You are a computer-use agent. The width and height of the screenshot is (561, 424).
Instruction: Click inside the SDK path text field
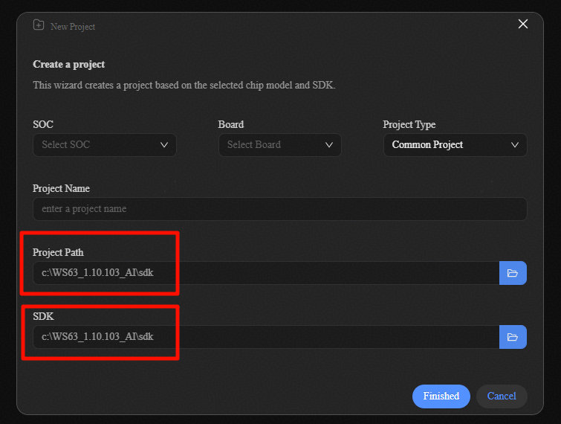(x=265, y=337)
